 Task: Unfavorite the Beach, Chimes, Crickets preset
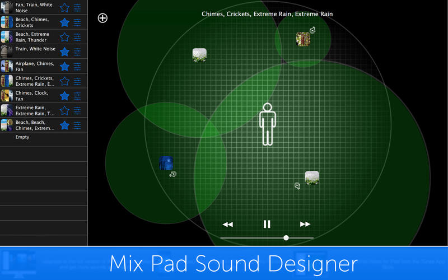point(64,22)
